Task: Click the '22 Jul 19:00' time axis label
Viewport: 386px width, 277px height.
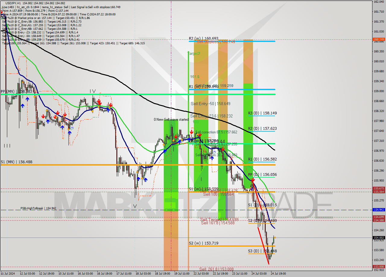Action: tap(220, 274)
